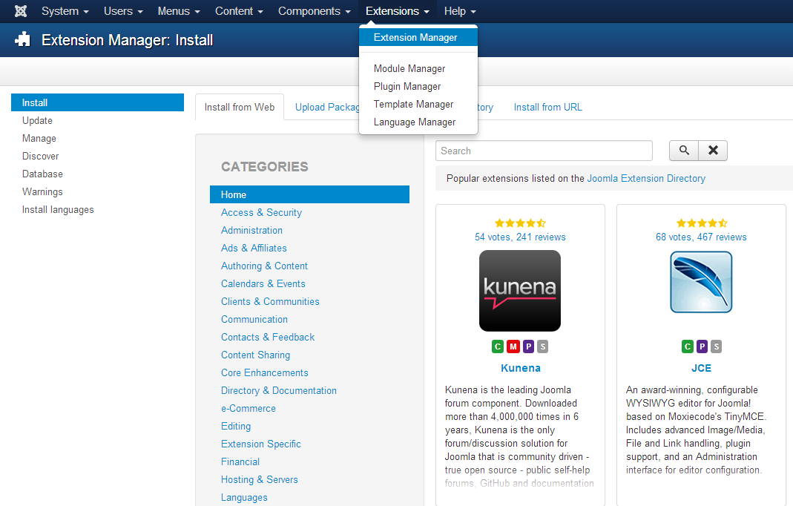Open the JCE feather logo thumbnail
793x506 pixels.
701,283
